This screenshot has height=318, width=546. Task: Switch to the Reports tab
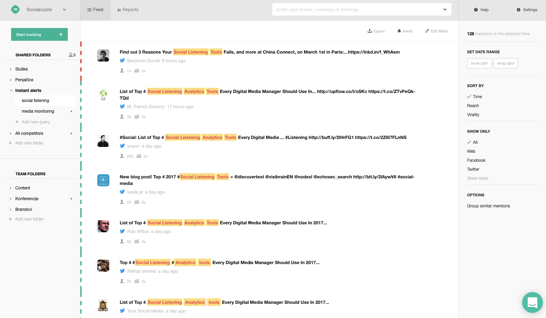[x=128, y=10]
